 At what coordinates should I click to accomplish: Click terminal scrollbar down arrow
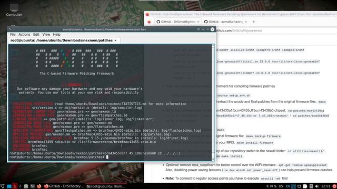213,160
